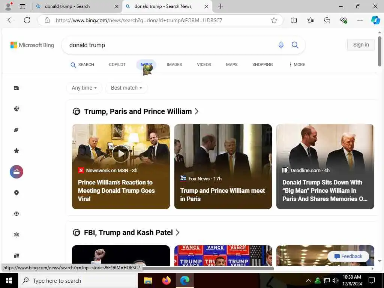This screenshot has width=384, height=288.
Task: Click the Edge address bar URL
Action: coord(139,20)
